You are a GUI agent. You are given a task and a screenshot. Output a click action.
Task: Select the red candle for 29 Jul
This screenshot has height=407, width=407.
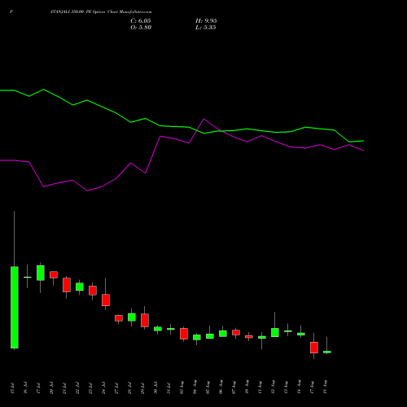[145, 320]
